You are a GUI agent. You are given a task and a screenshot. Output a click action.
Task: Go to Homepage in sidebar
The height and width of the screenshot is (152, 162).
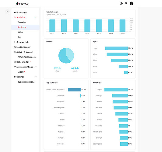click(x=22, y=12)
